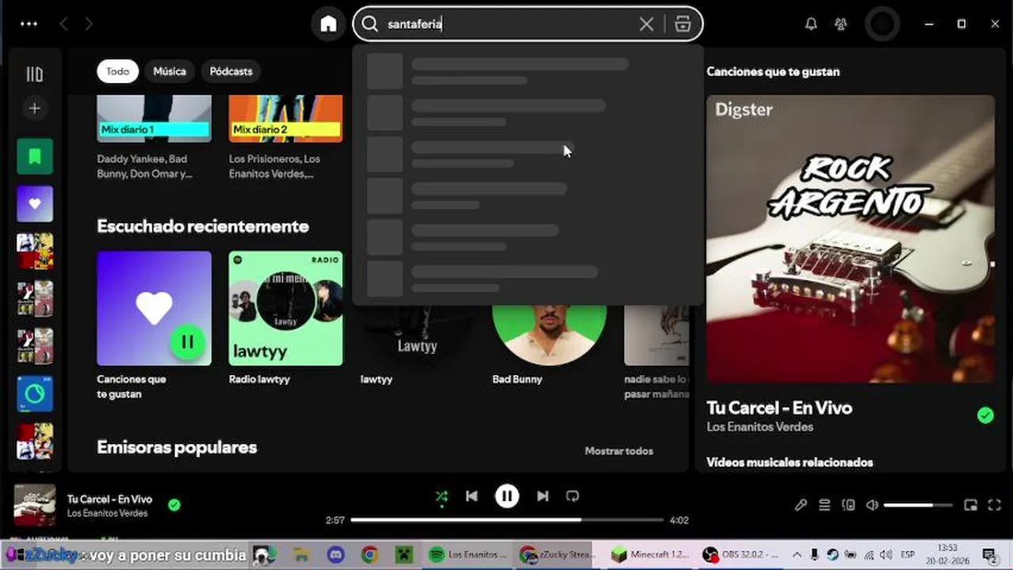Open the green bookmark item in sidebar
The width and height of the screenshot is (1013, 570).
coord(35,157)
